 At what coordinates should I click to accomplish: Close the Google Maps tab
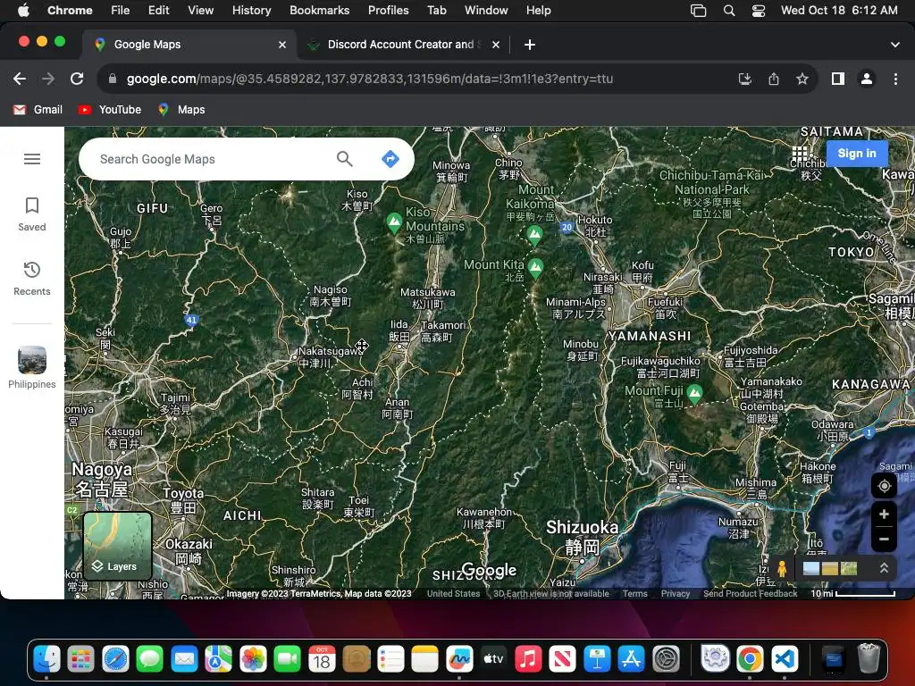[281, 45]
